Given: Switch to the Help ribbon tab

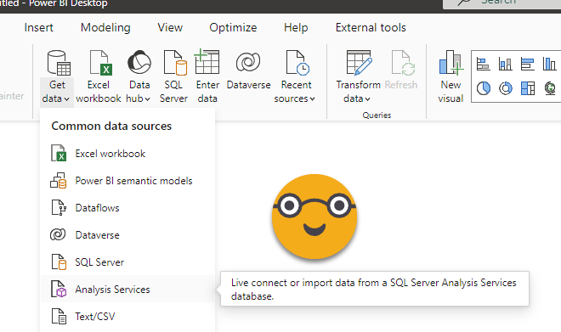Looking at the screenshot, I should click(296, 27).
